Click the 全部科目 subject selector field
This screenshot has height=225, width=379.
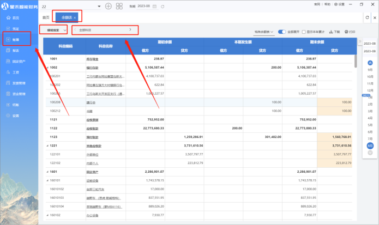pos(105,29)
